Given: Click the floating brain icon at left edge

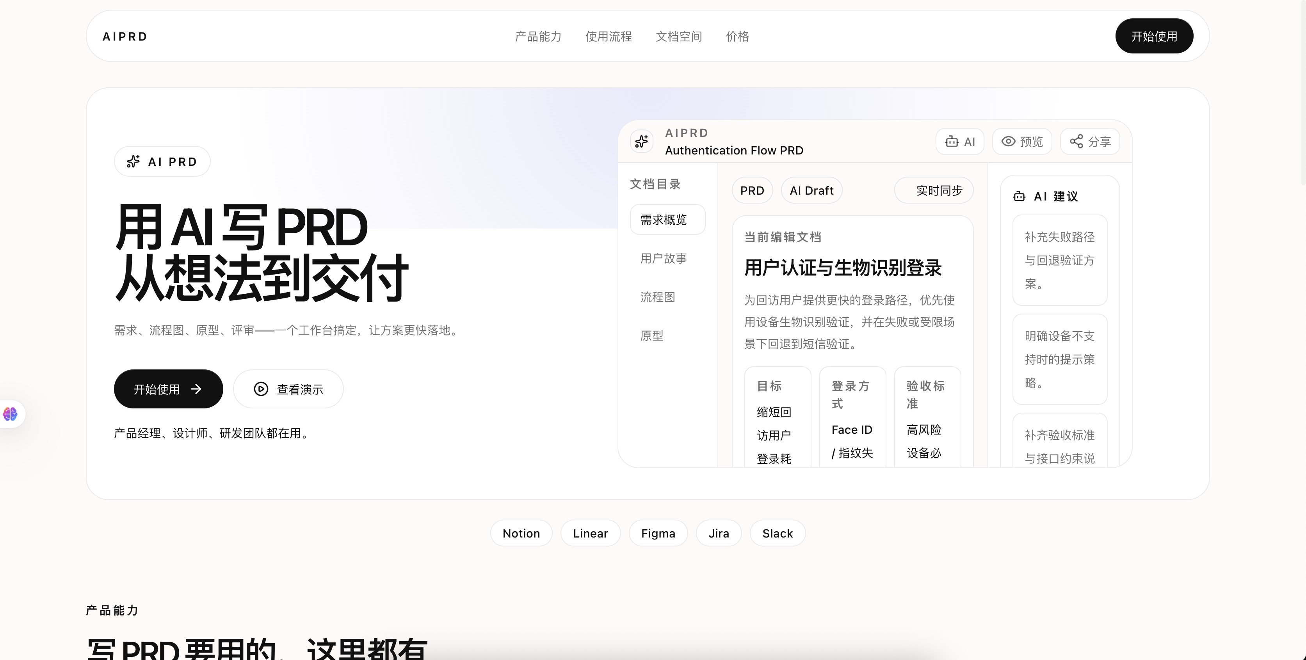Looking at the screenshot, I should pyautogui.click(x=10, y=414).
